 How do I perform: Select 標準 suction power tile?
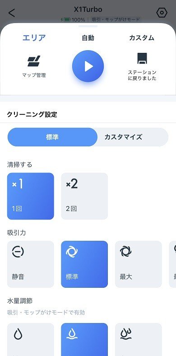(84, 264)
